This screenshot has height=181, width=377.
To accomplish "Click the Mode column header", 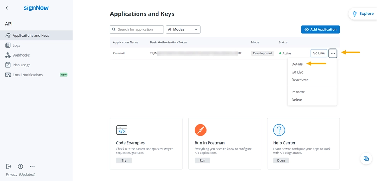I will 255,42.
